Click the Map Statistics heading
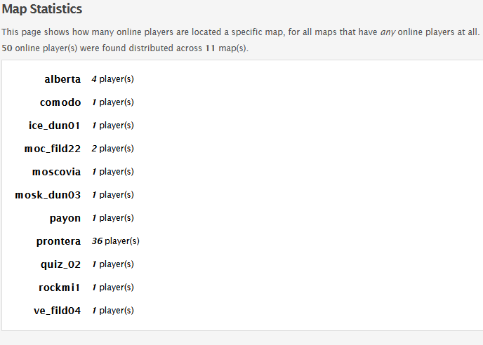 coord(42,9)
